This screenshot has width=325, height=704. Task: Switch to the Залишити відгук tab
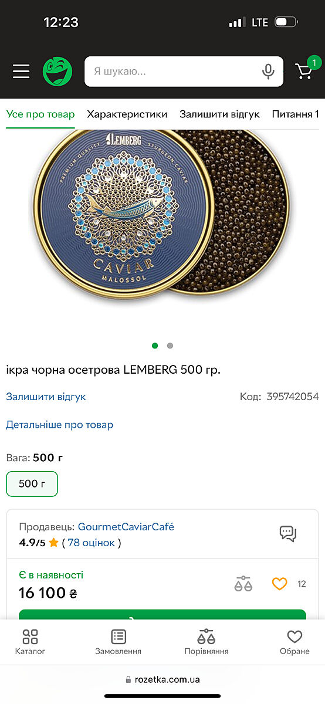tap(219, 114)
